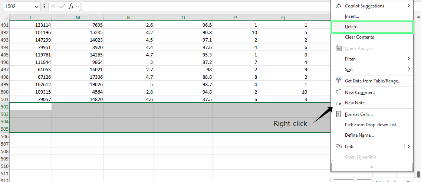Click the active empty cell L502
Viewport: 421px width, 182px height.
[31, 107]
